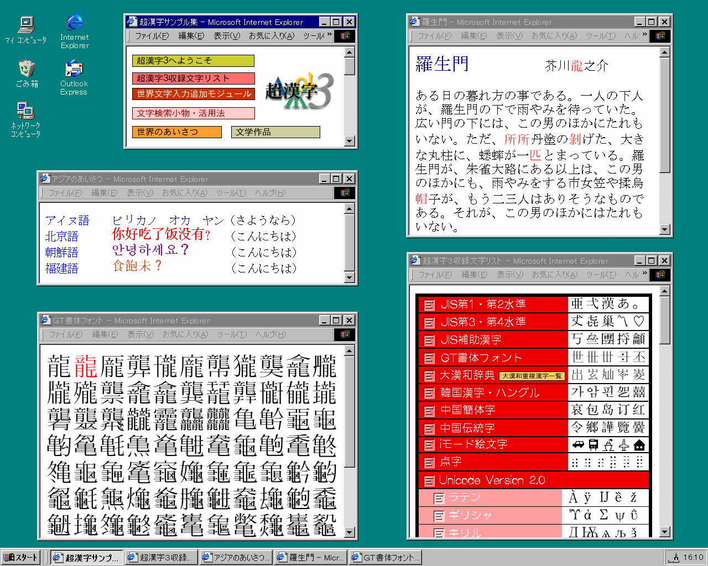Screen dimensions: 708x566
Task: Open 超漢字3収録文字リスト link in sample window
Action: pos(193,78)
